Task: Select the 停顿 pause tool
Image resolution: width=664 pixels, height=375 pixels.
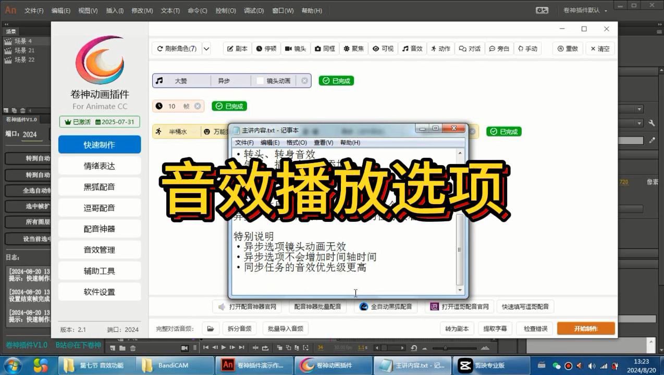Action: point(266,48)
